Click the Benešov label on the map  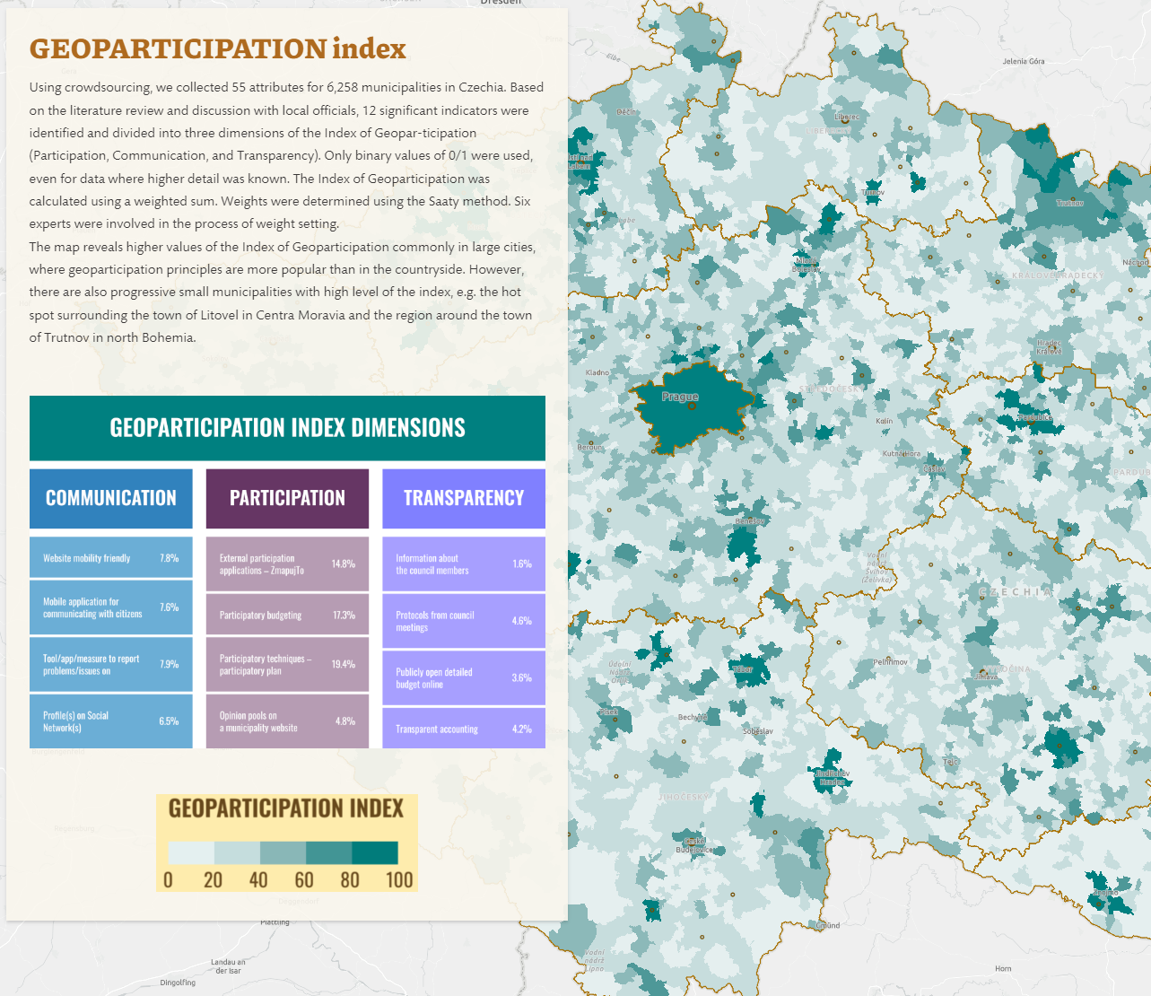[x=750, y=521]
